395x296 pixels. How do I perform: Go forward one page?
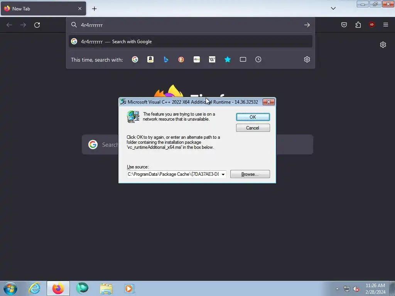tap(23, 25)
